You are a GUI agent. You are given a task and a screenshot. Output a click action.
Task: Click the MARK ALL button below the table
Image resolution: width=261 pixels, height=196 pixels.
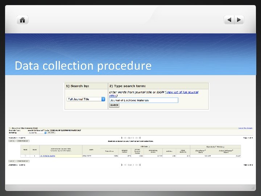coord(12,161)
